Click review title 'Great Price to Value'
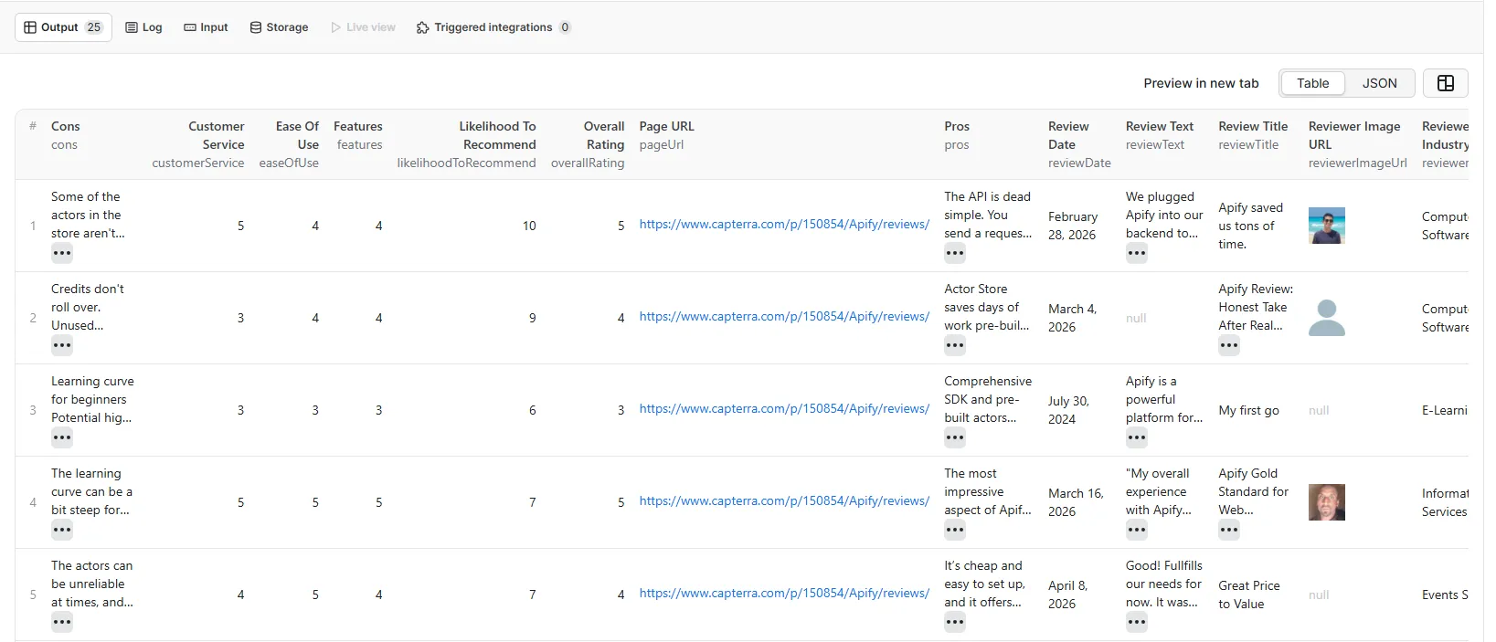 point(1248,595)
